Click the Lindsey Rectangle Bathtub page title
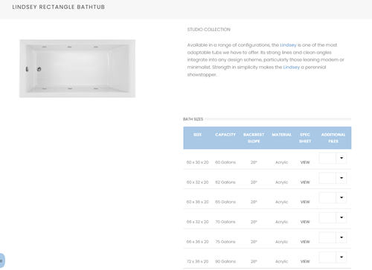372x270 pixels. (x=59, y=7)
